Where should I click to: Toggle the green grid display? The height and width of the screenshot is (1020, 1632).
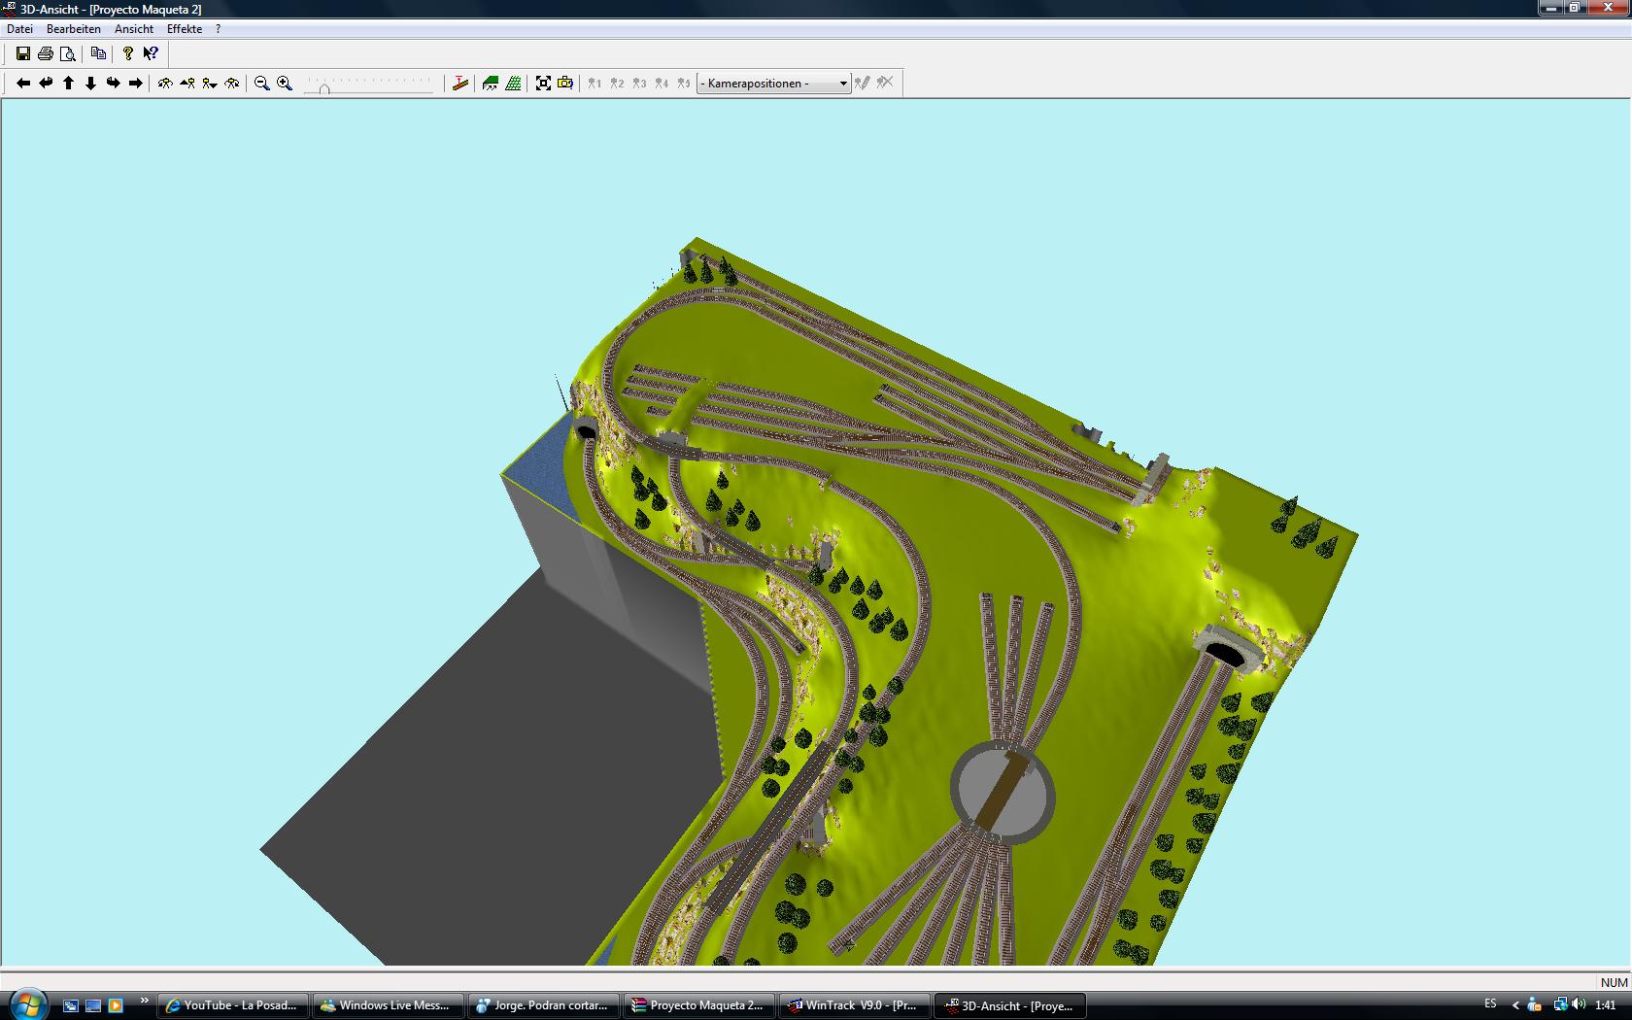(x=513, y=84)
